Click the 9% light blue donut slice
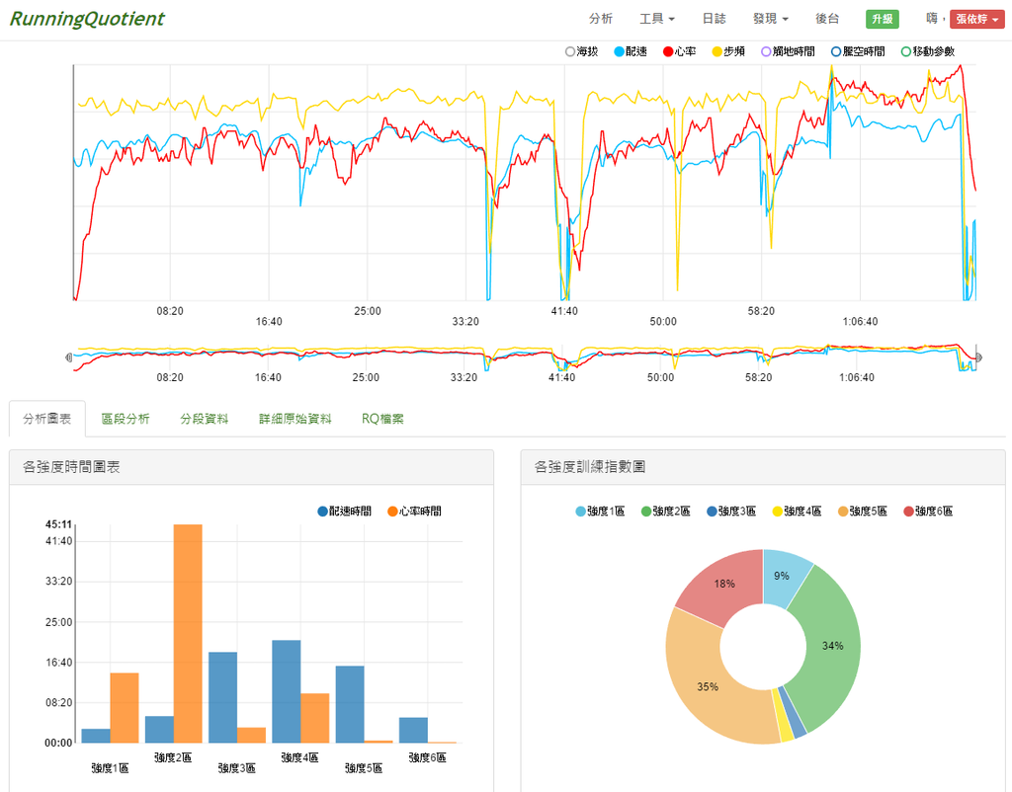Image resolution: width=1012 pixels, height=792 pixels. coord(783,576)
